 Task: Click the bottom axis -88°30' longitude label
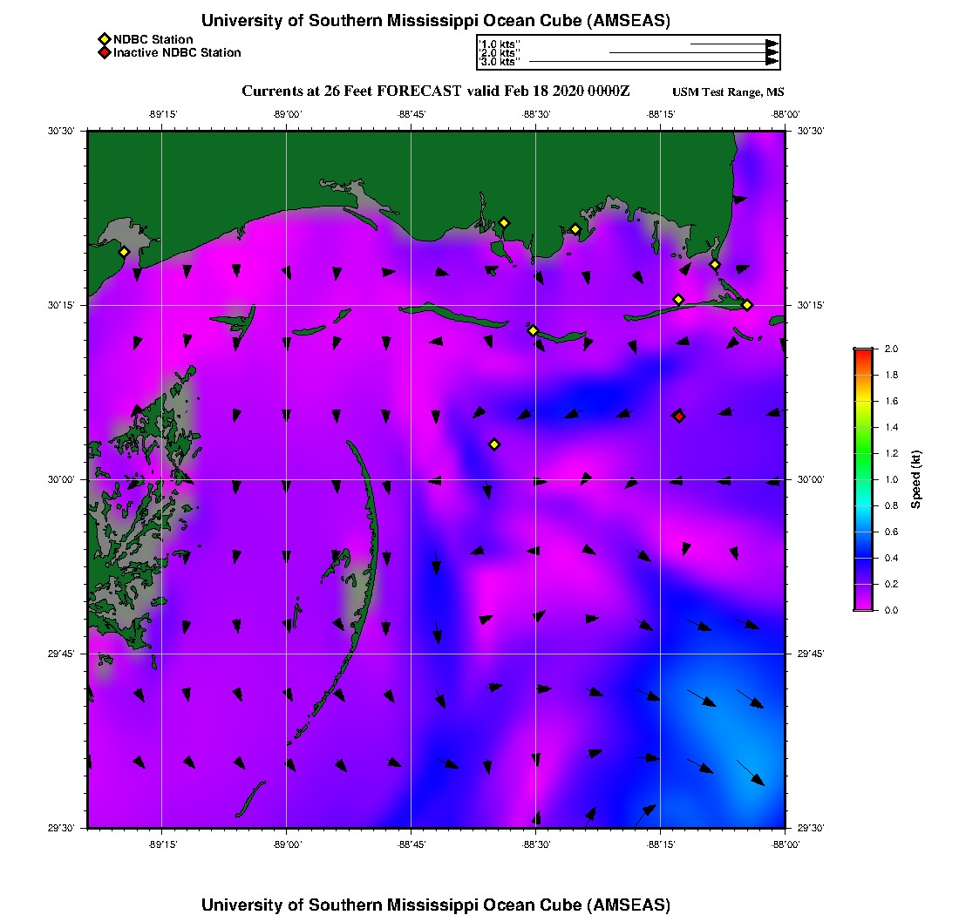click(x=536, y=844)
